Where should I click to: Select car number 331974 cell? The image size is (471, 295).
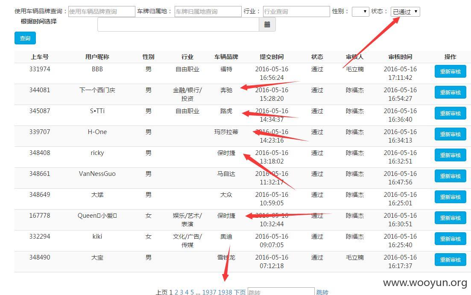(x=40, y=69)
